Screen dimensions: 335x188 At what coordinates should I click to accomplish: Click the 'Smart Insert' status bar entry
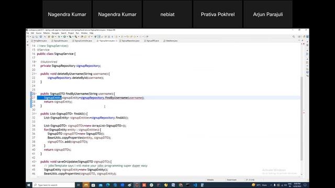[x=231, y=180]
